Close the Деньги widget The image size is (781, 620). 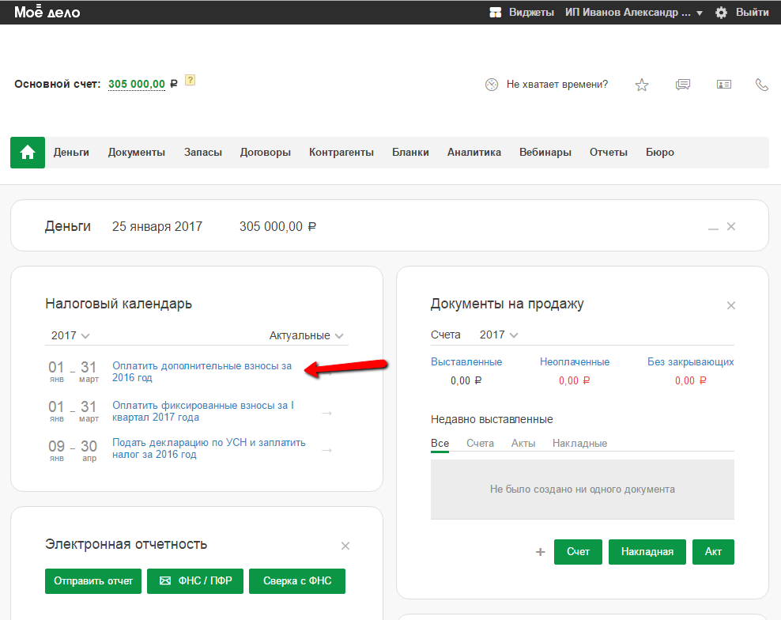[x=730, y=226]
